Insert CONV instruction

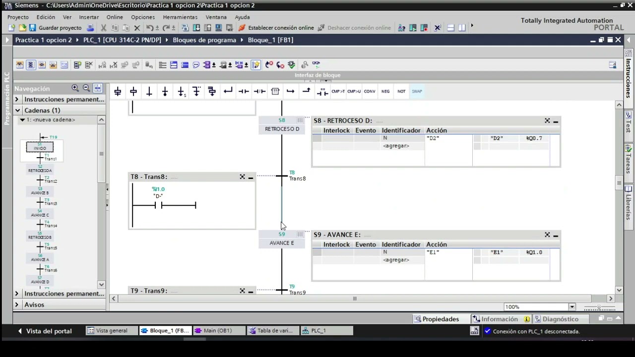coord(370,91)
